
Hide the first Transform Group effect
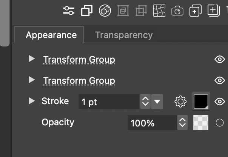(219, 59)
